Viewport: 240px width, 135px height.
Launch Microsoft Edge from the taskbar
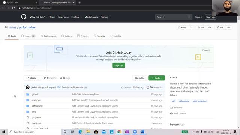[80, 132]
